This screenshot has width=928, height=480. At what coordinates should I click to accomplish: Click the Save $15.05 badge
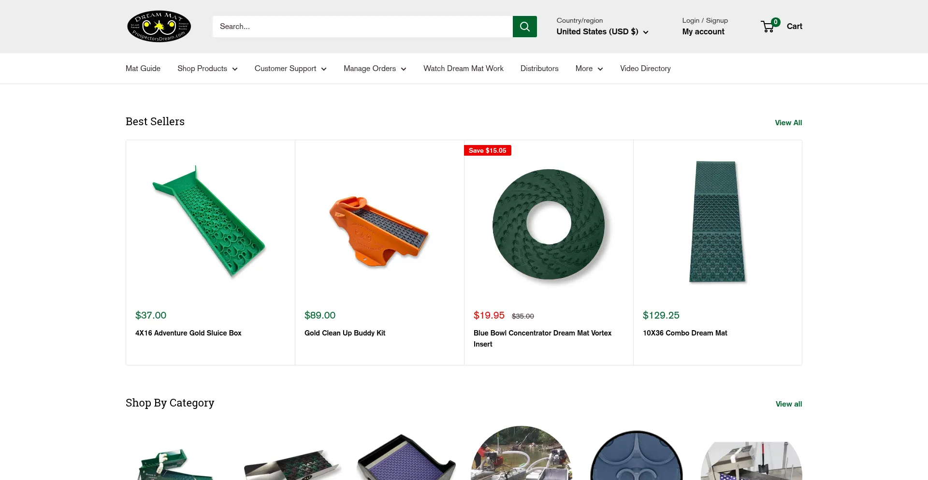tap(488, 150)
